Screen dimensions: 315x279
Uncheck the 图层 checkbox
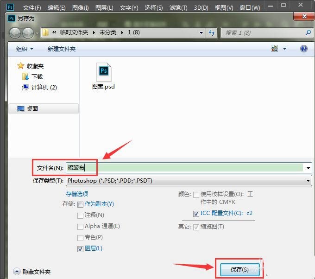click(80, 249)
